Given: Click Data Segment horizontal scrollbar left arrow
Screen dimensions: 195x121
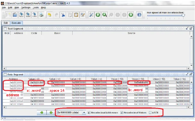Looking at the screenshot, I should 4,107.
